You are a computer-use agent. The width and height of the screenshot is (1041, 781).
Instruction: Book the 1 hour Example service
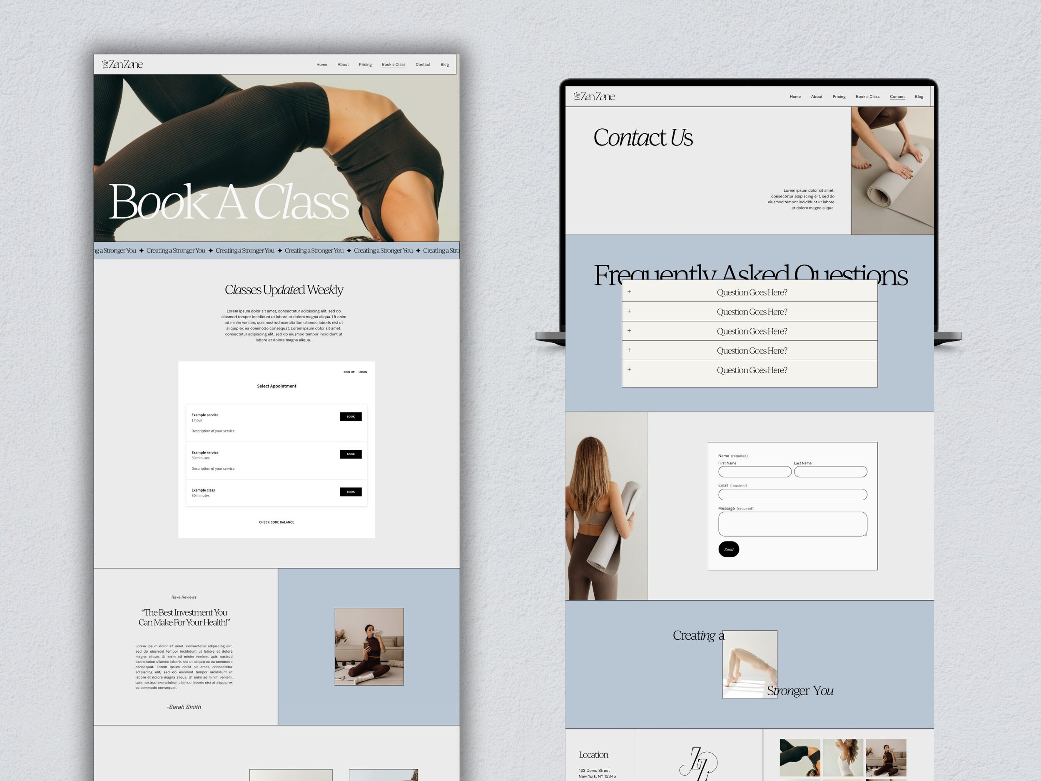click(351, 417)
